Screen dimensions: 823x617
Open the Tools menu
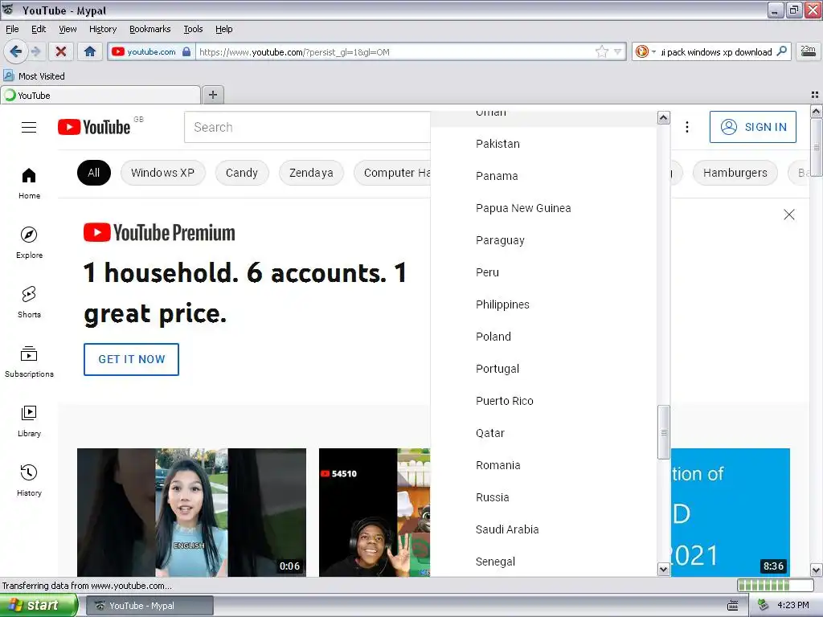pos(193,29)
